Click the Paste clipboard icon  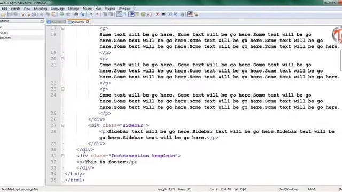tap(54, 14)
